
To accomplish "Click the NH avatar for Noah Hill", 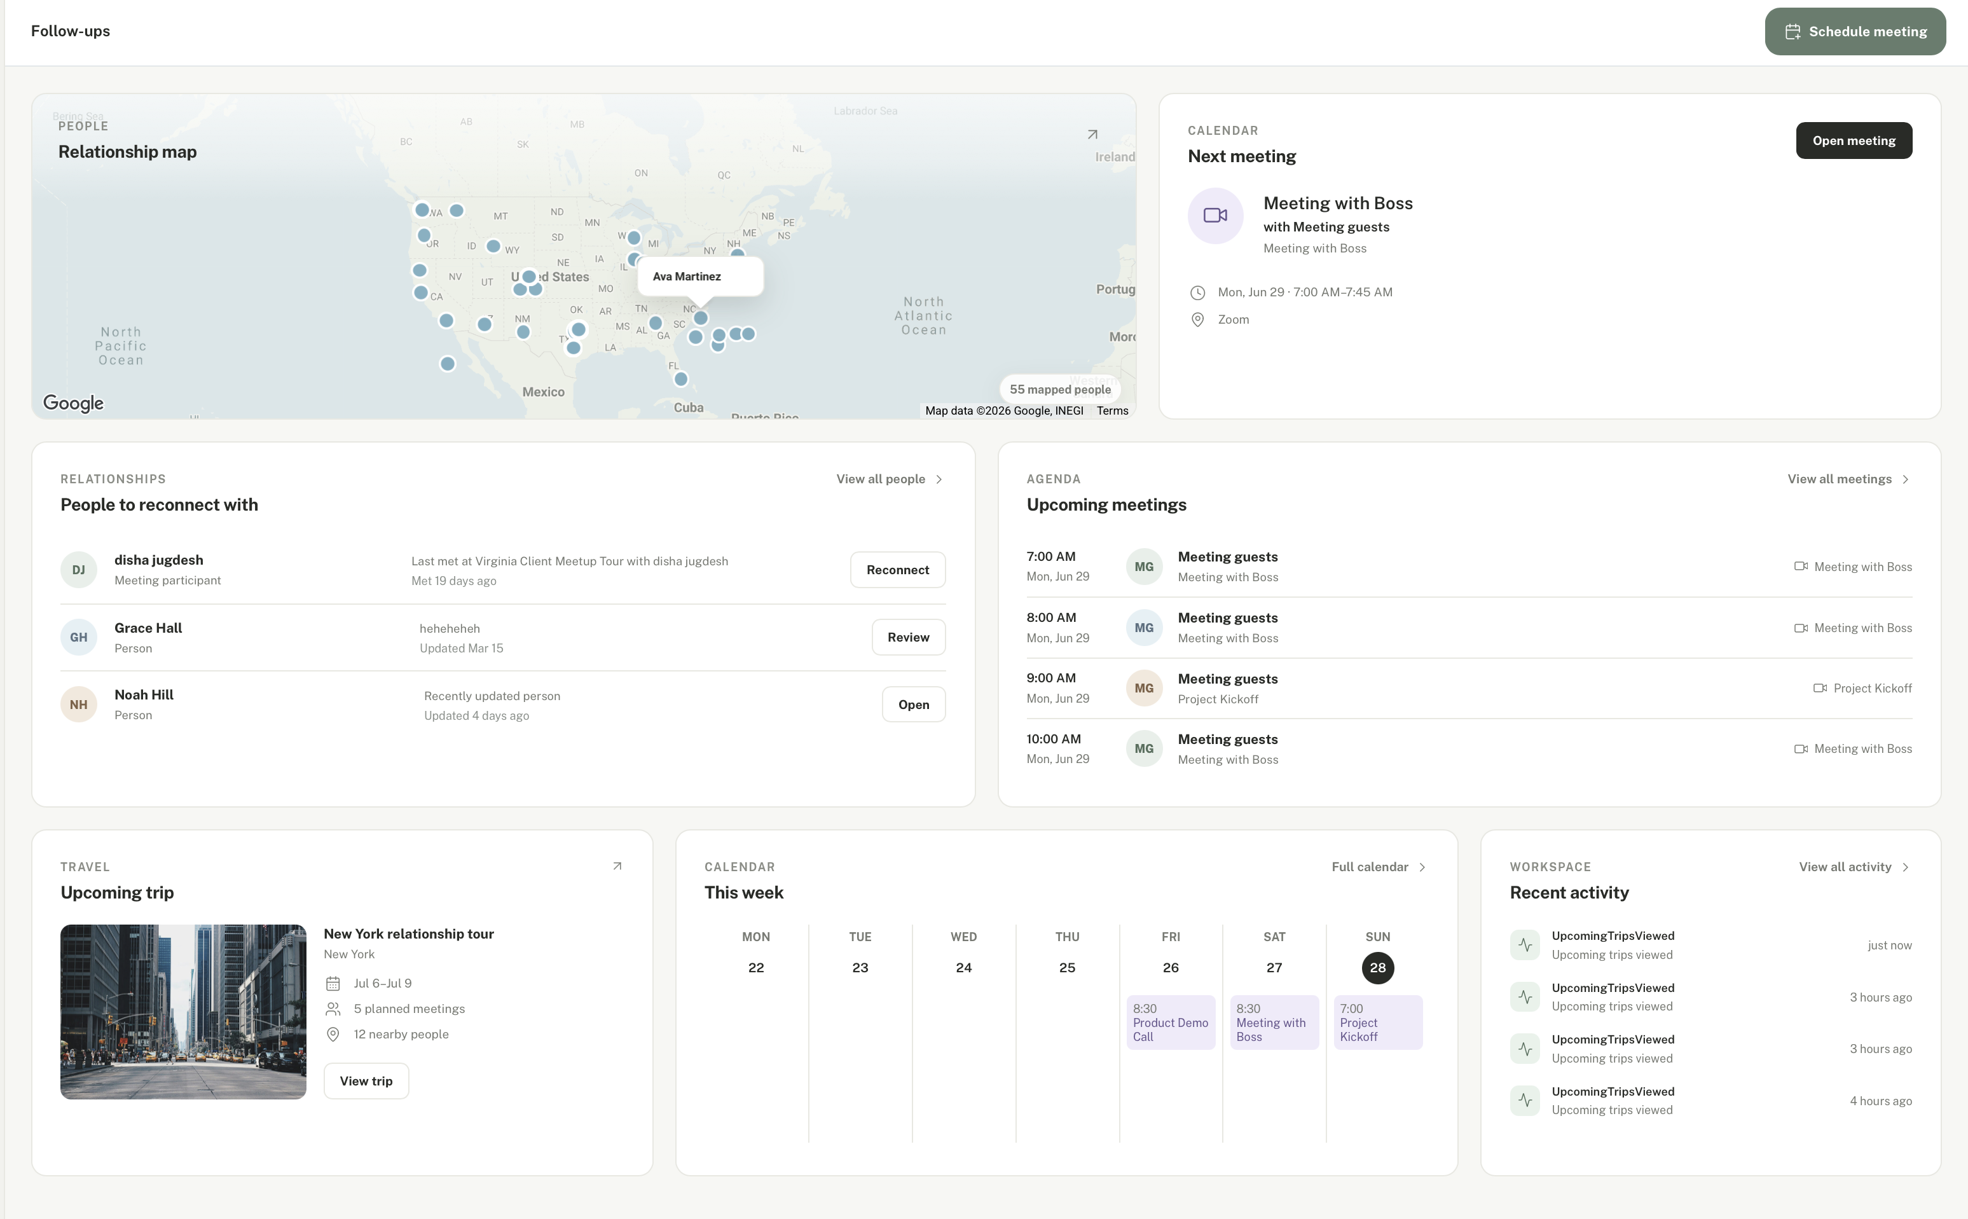I will (78, 705).
